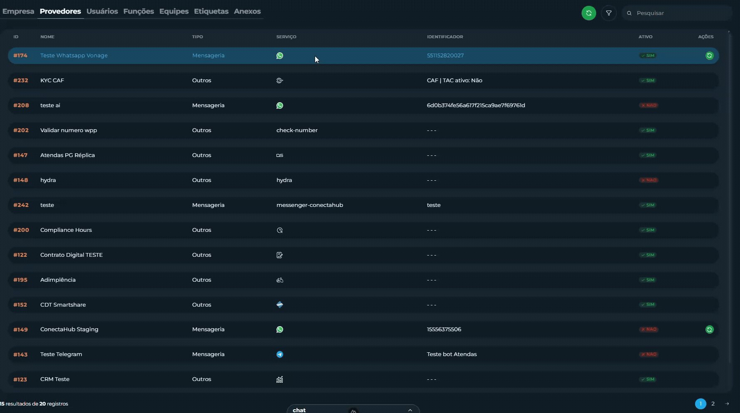Click WhatsApp icon in Teste Whatsapp Vonage row
Viewport: 740px width, 413px height.
click(280, 56)
